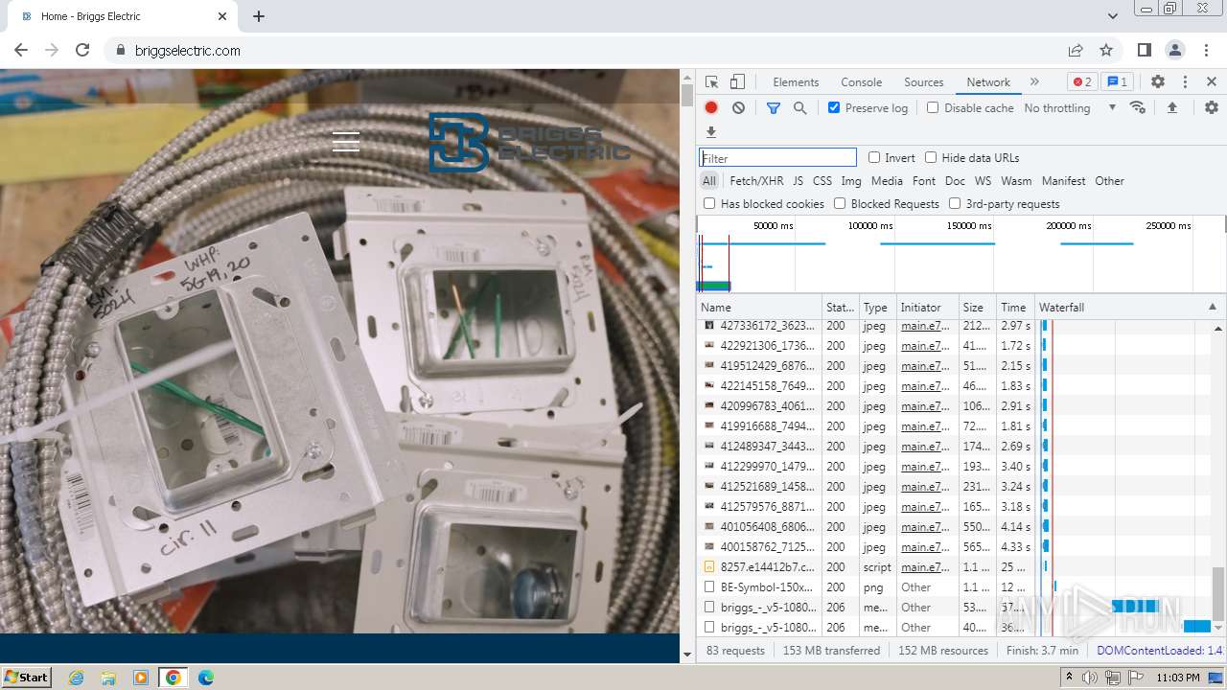This screenshot has width=1227, height=690.
Task: Toggle the browser side panel icon
Action: click(x=1145, y=50)
